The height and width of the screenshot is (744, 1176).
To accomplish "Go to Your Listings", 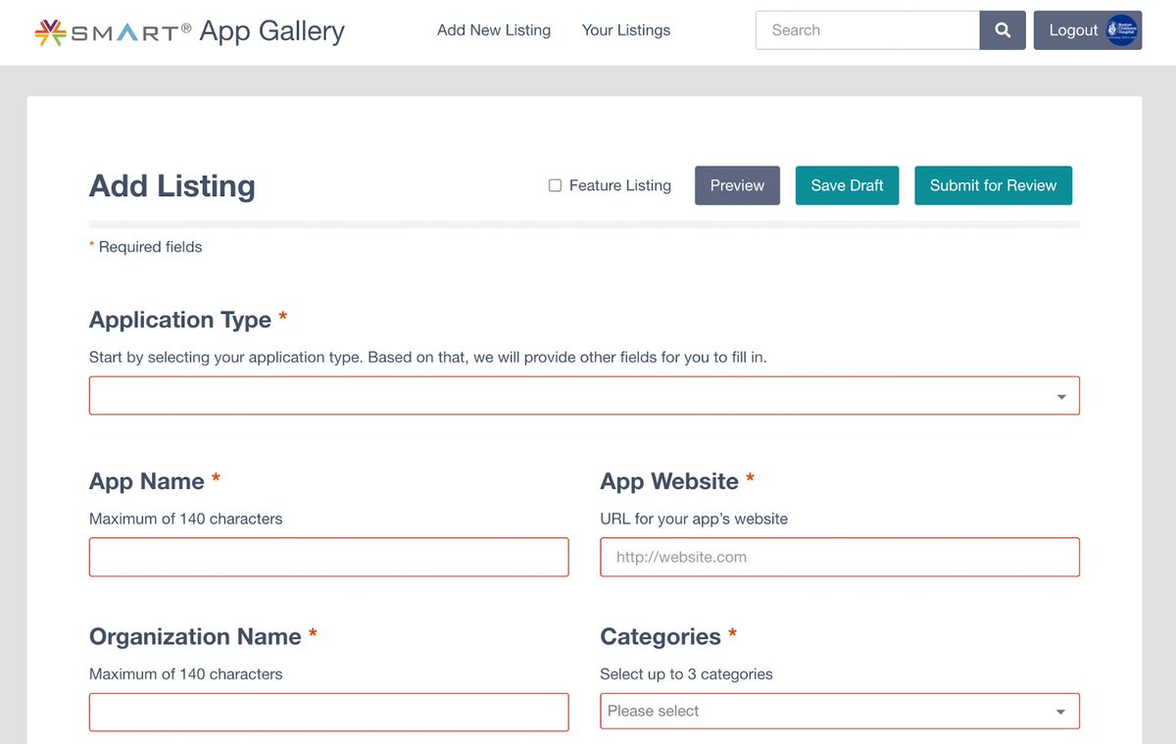I will tap(626, 30).
